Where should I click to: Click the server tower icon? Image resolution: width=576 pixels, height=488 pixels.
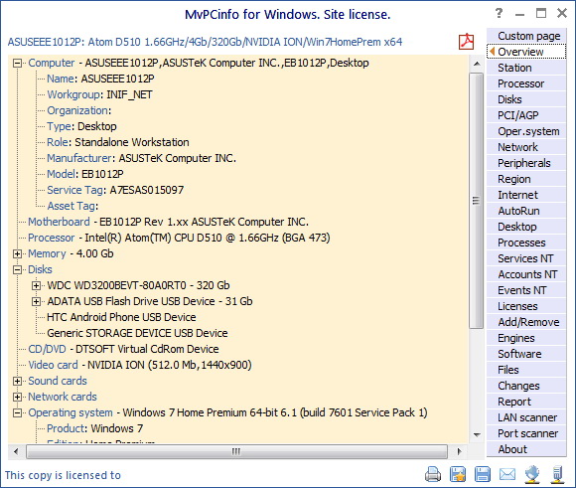[x=557, y=474]
